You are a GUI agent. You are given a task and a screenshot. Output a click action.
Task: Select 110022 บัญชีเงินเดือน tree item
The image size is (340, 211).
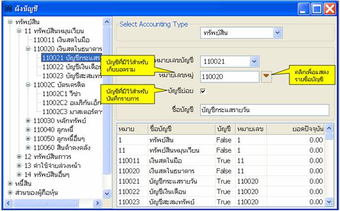72,67
